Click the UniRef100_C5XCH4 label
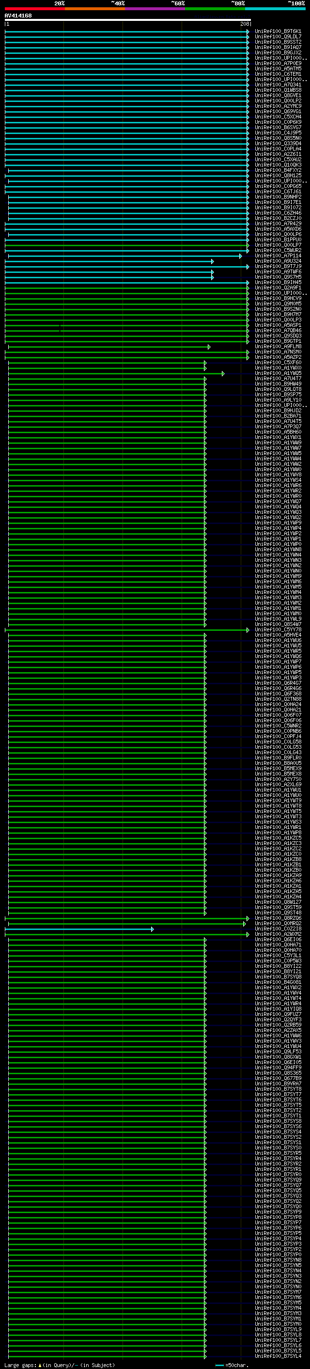The height and width of the screenshot is (1369, 310). pos(278,117)
